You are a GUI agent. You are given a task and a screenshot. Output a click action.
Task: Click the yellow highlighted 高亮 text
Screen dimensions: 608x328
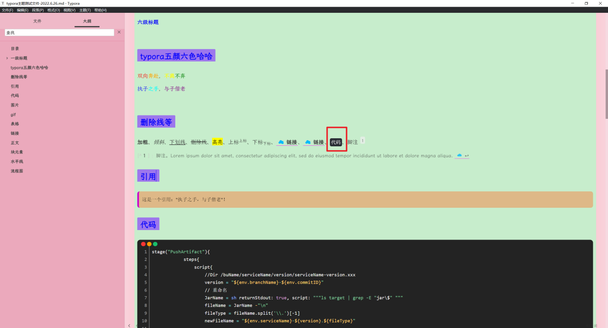click(x=218, y=142)
